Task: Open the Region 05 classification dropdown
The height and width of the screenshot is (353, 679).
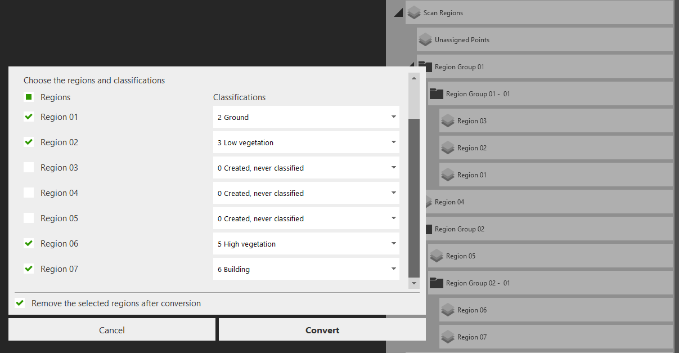Action: [x=306, y=218]
